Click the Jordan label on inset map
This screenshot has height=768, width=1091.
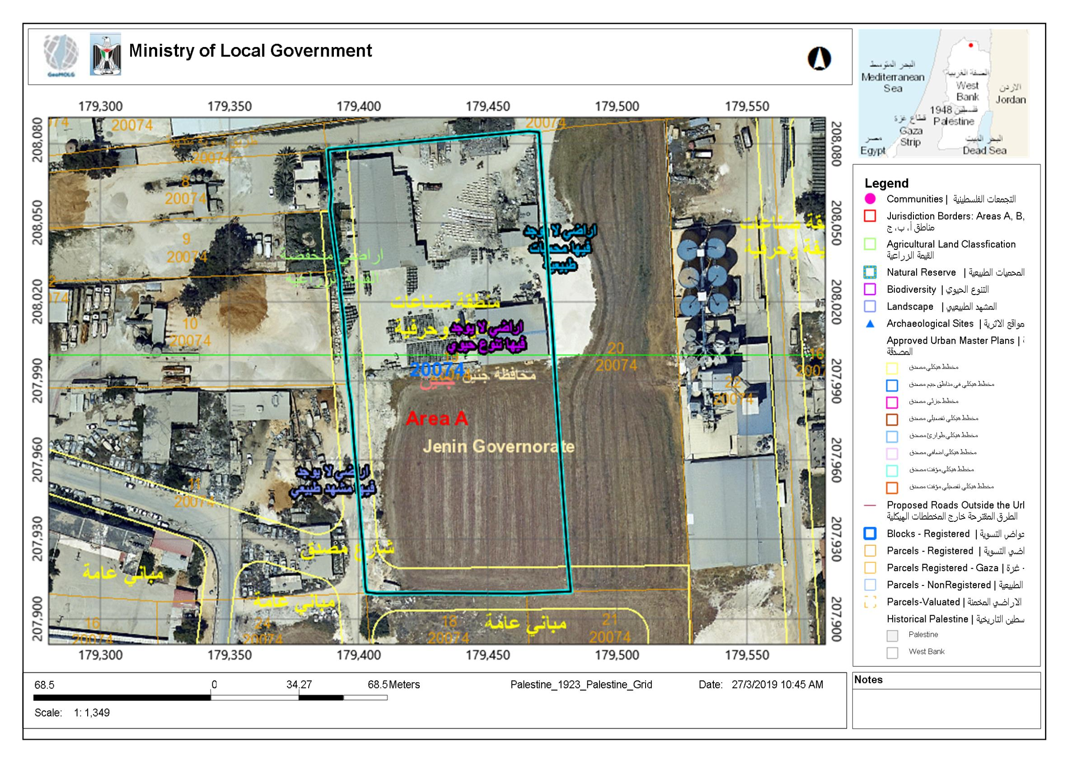pyautogui.click(x=1010, y=100)
